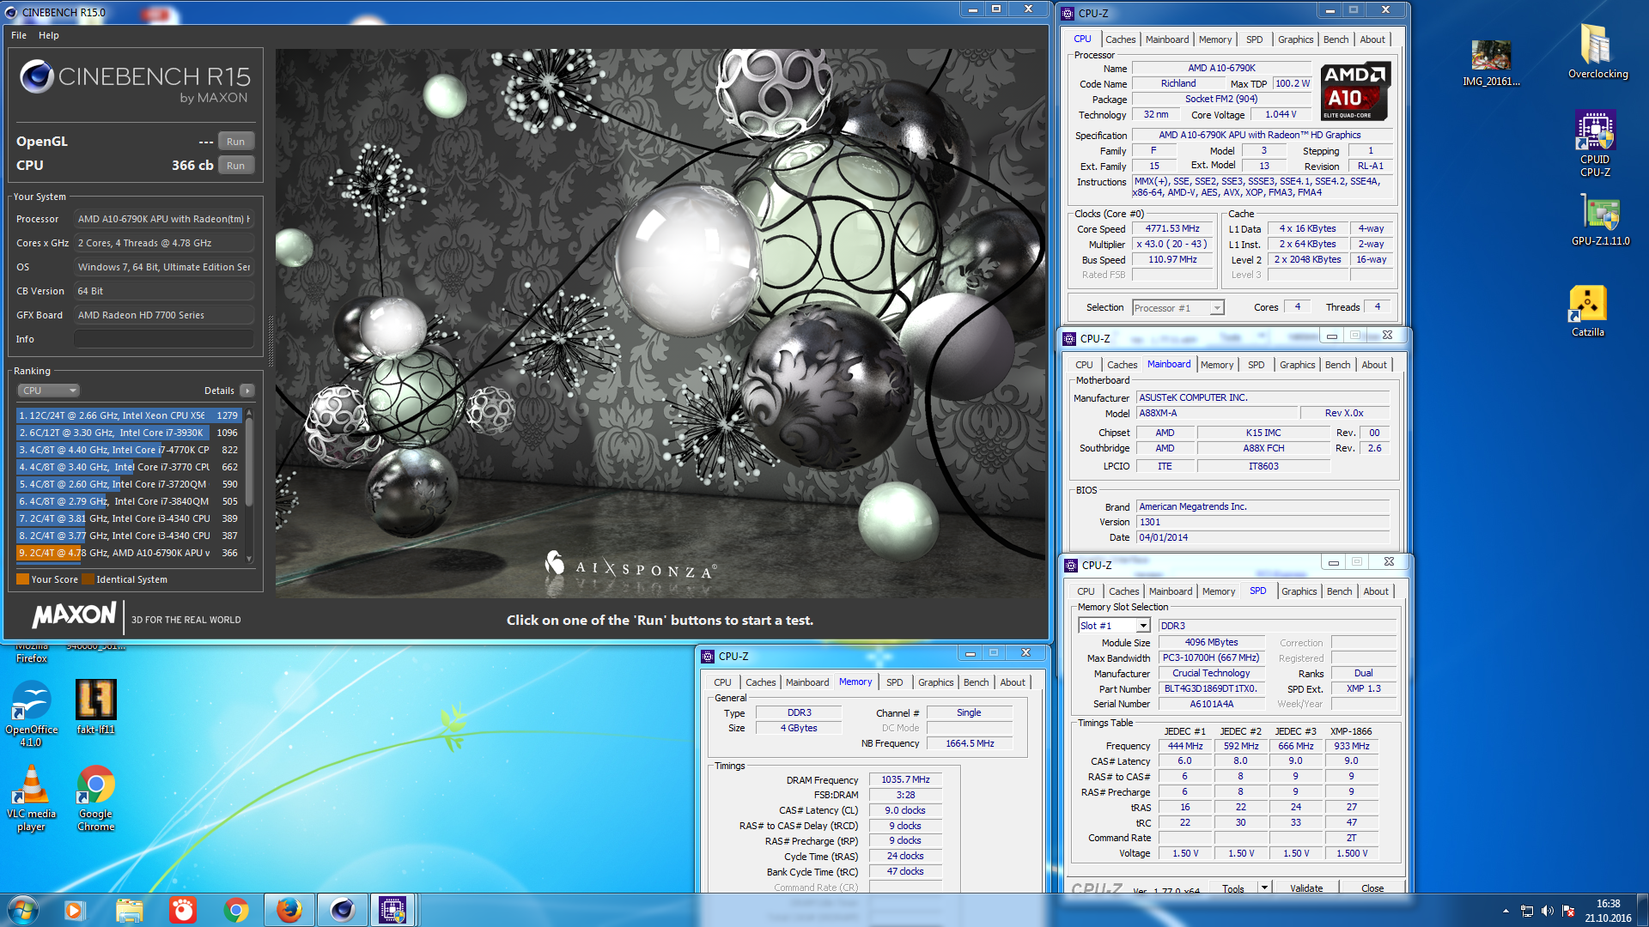Open Windows Explorer from the taskbar
This screenshot has height=927, width=1649.
tap(129, 910)
